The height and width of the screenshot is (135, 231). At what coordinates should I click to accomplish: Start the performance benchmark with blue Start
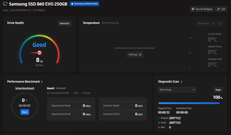coord(25,112)
